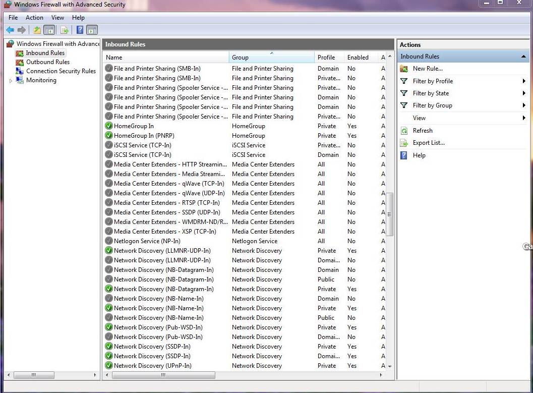533x393 pixels.
Task: Select the Network Discovery (UPnP-In) rule name
Action: coord(153,366)
